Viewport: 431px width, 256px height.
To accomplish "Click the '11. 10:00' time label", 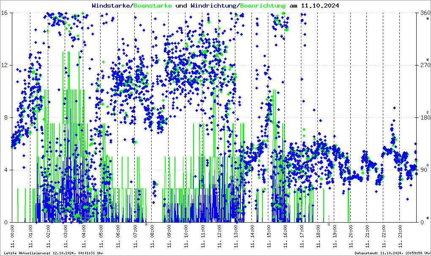I will coord(185,237).
